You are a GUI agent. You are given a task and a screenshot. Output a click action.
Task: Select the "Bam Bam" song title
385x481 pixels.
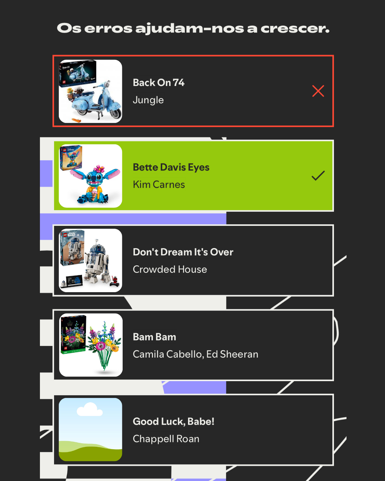[154, 337]
